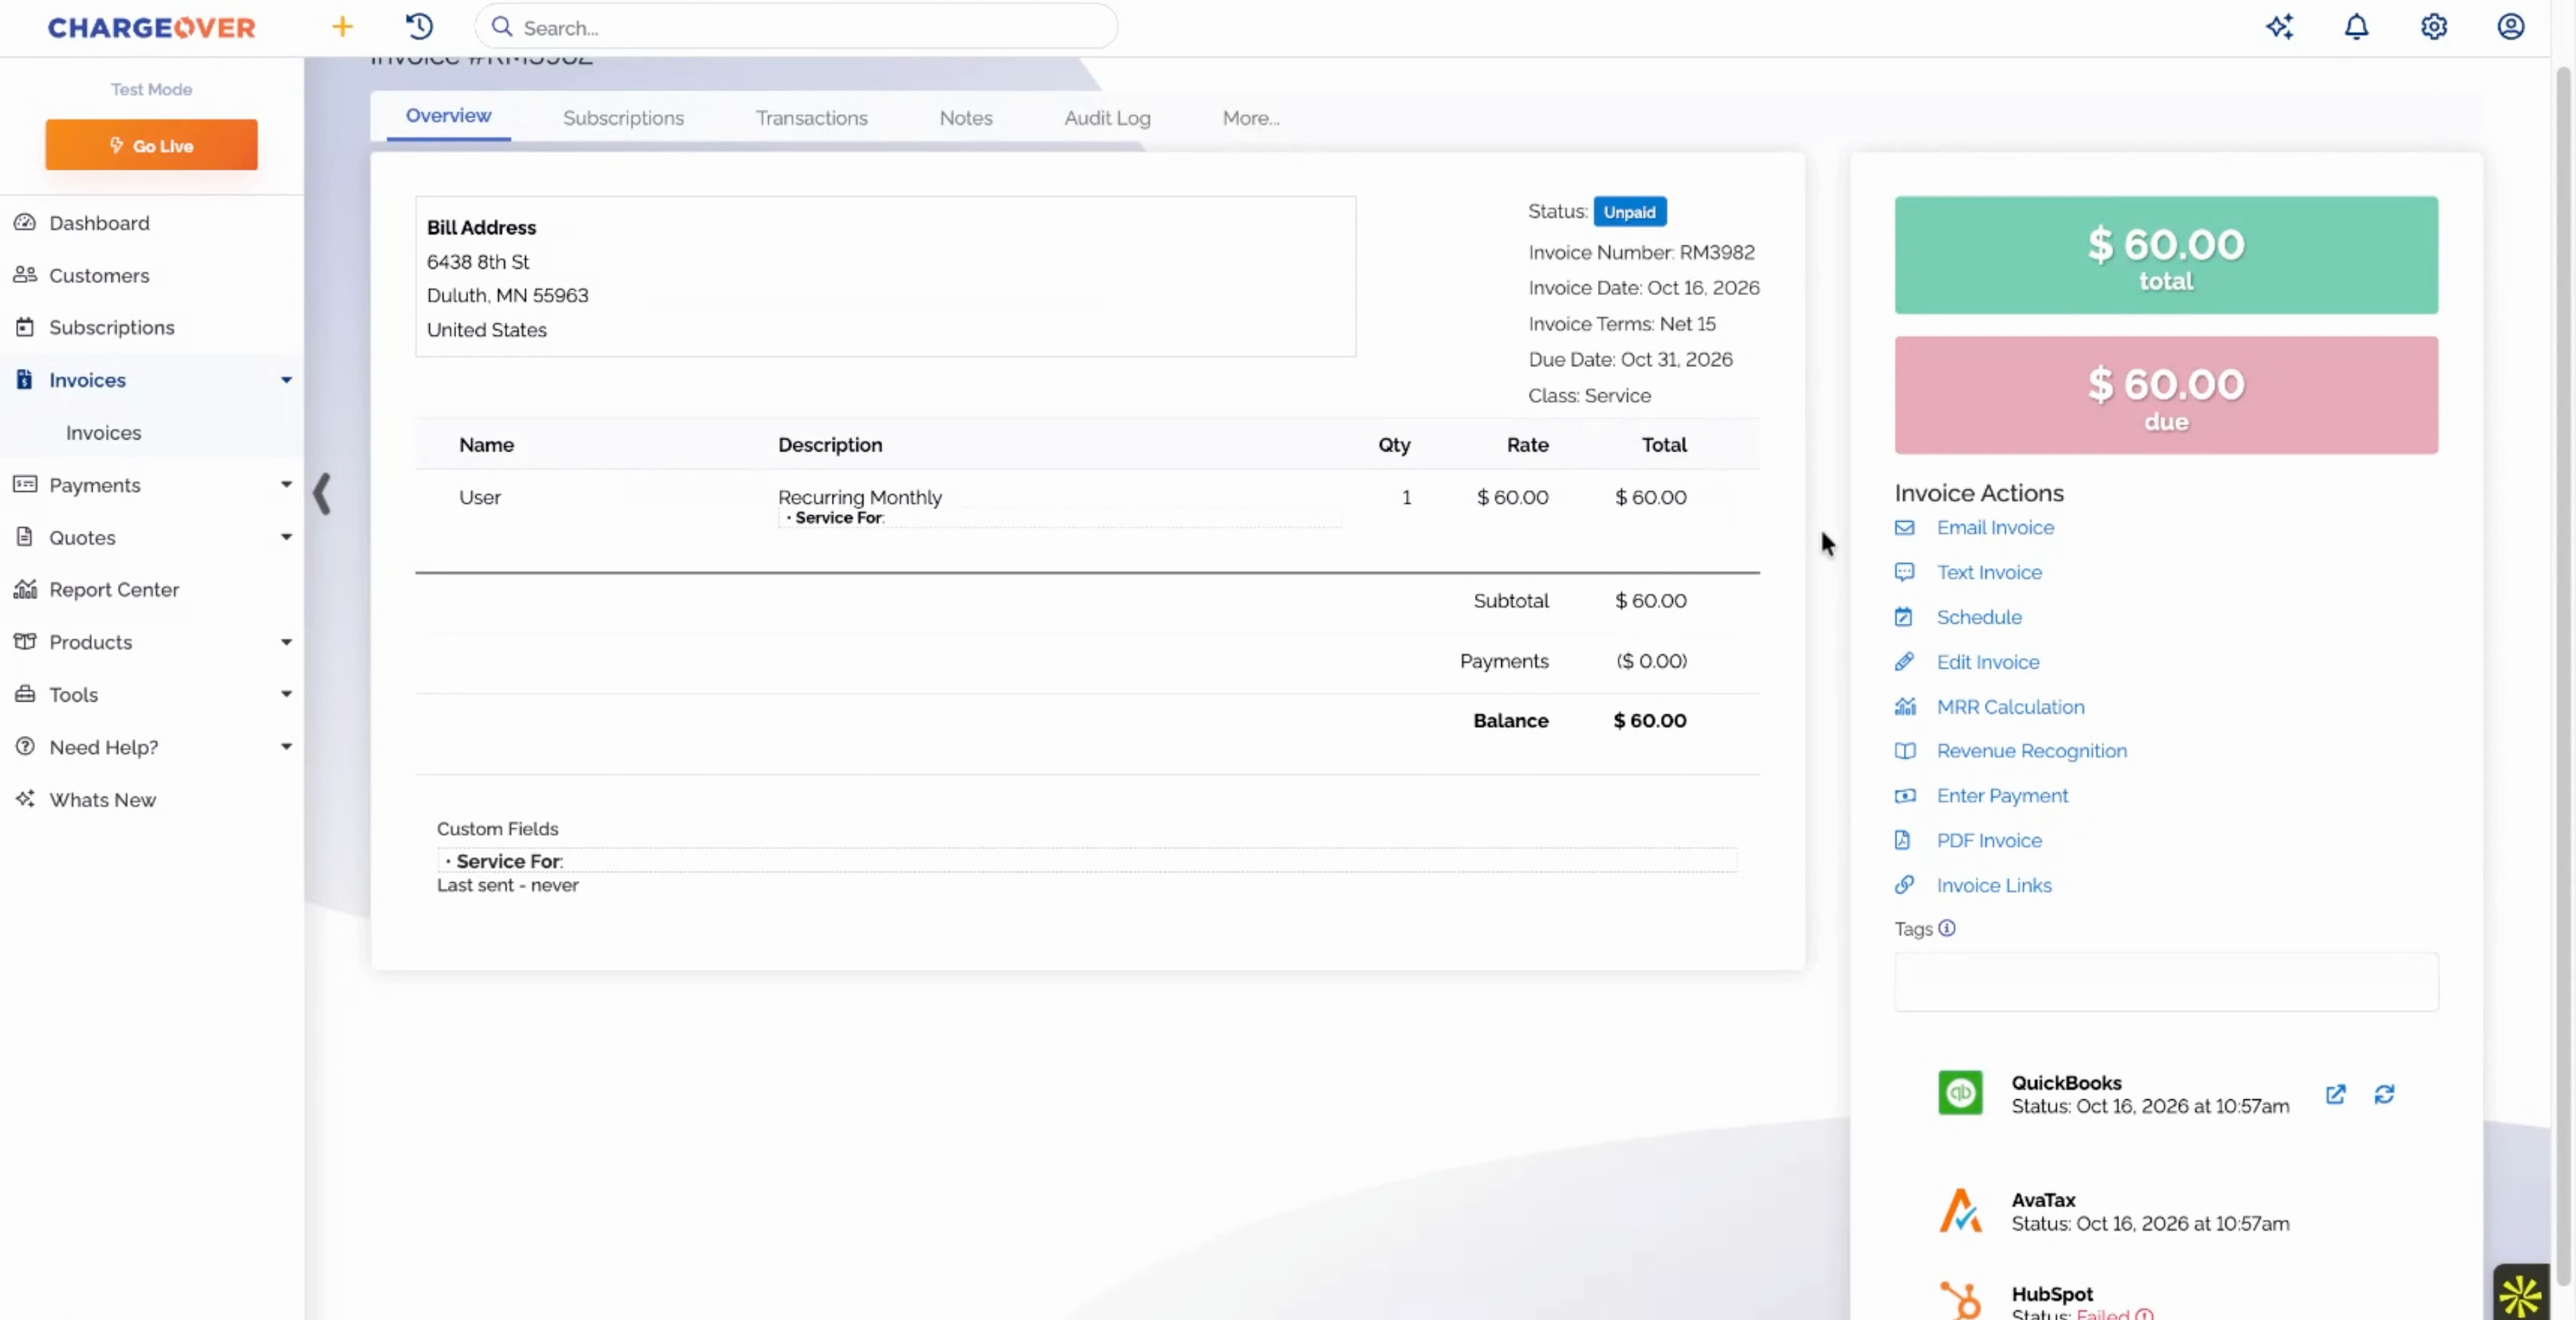
Task: Switch to the Subscriptions tab
Action: [623, 118]
